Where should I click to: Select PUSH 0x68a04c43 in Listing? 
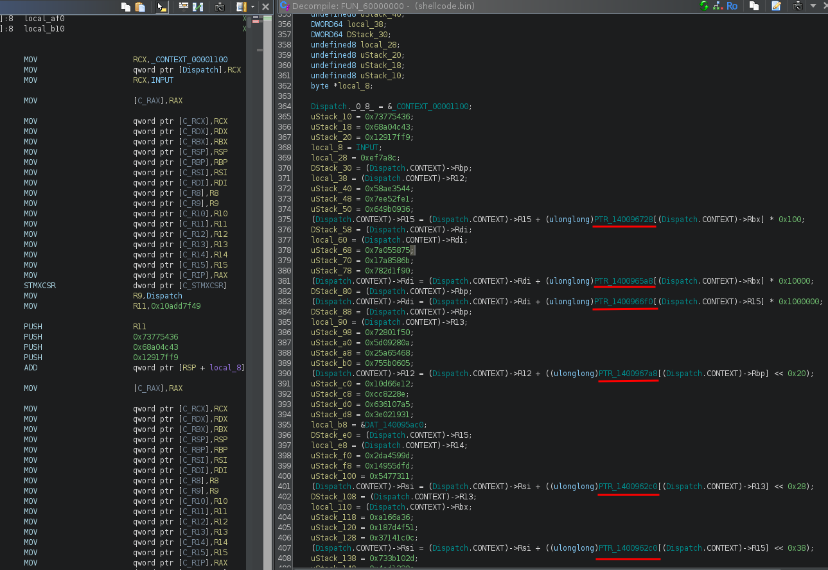click(x=101, y=347)
